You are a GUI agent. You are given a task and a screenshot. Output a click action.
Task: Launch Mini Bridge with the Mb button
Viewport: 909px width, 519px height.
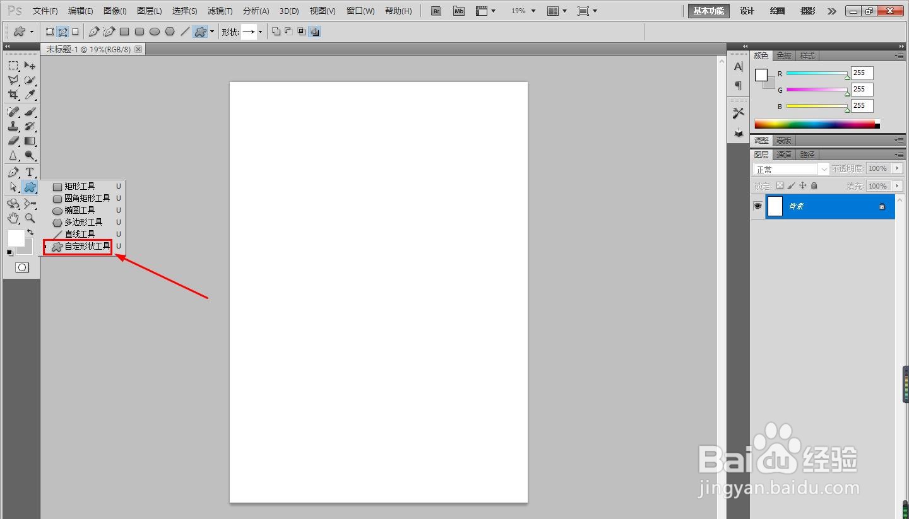coord(459,11)
